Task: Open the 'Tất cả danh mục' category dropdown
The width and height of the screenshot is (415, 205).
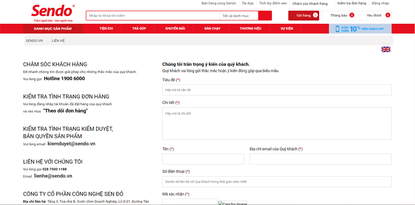Action: coord(239,16)
